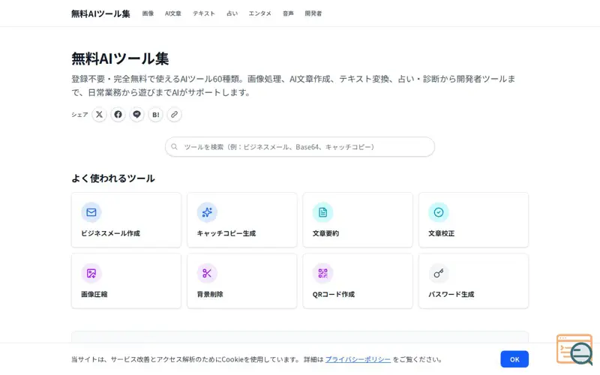Copy page link with chain icon
600x375 pixels.
[x=174, y=115]
